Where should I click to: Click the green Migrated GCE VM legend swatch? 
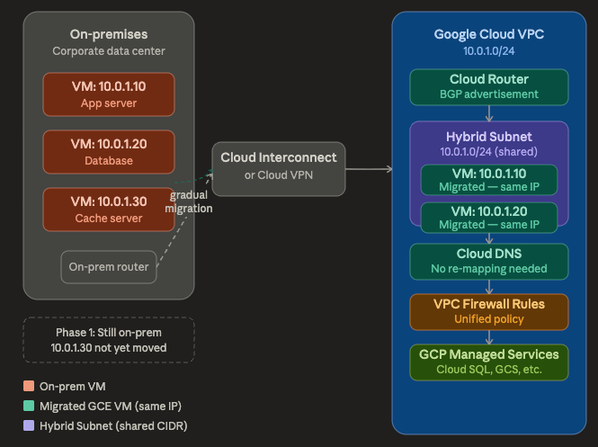pyautogui.click(x=29, y=406)
